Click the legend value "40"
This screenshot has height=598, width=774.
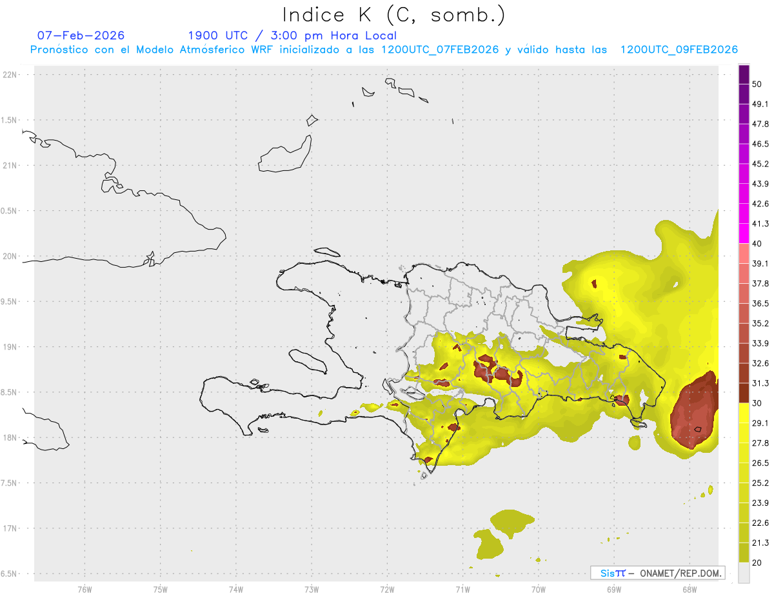click(757, 244)
